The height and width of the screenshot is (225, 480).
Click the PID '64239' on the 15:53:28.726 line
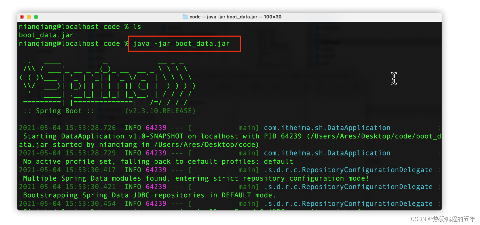pyautogui.click(x=156, y=128)
